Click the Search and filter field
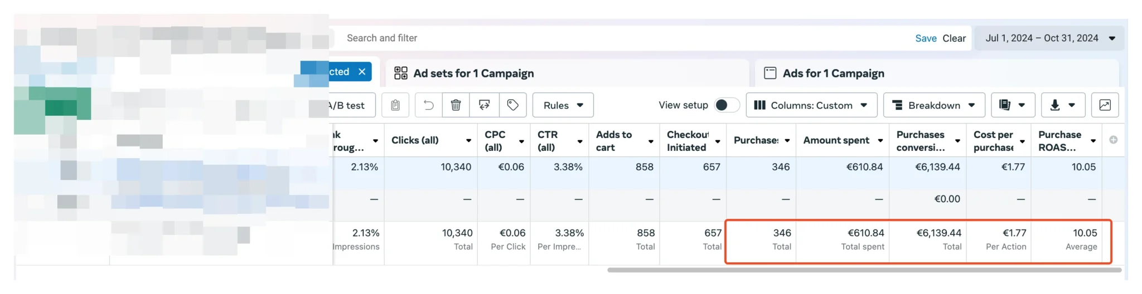Image resolution: width=1142 pixels, height=294 pixels. point(613,38)
